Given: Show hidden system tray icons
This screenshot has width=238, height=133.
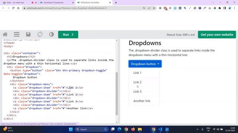Looking at the screenshot, I should pyautogui.click(x=197, y=129).
